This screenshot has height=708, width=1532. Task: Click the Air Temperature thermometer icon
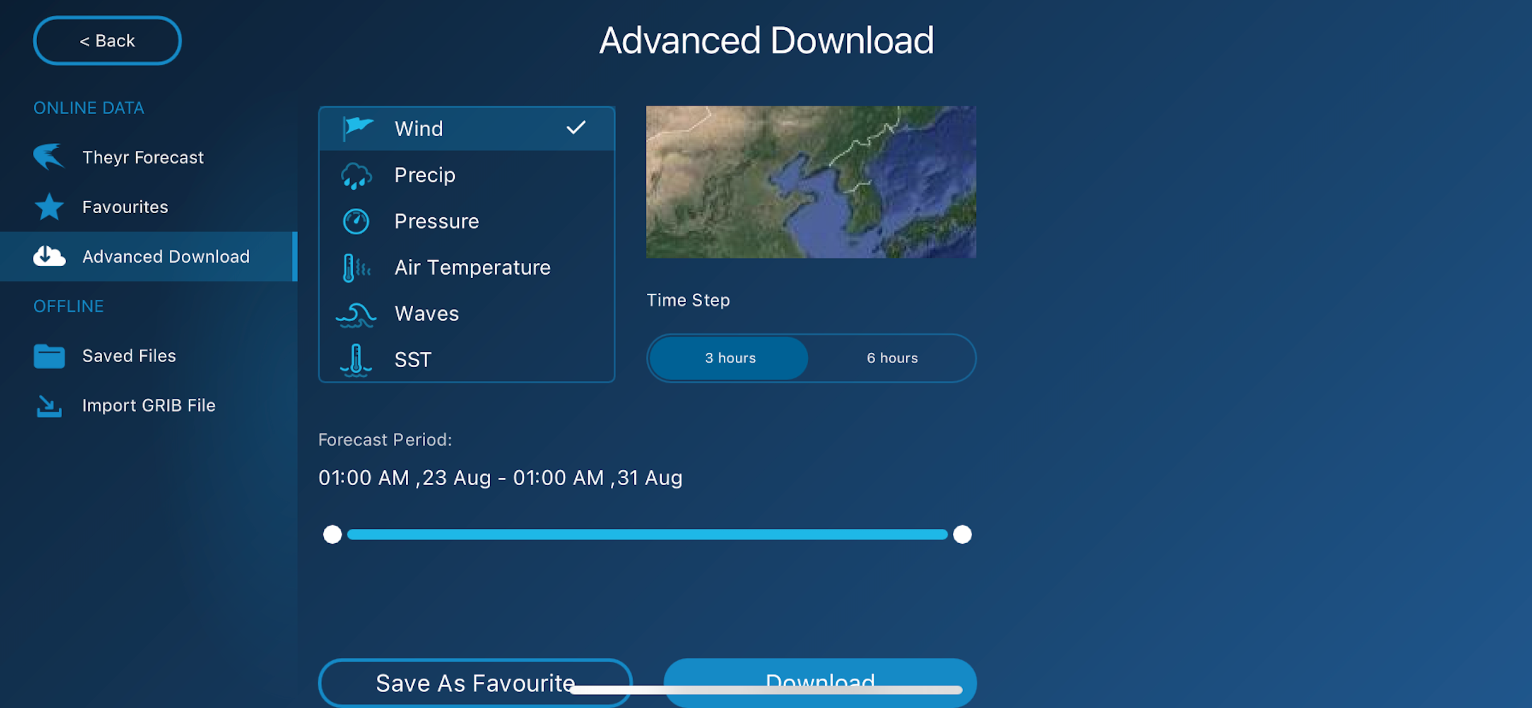click(x=356, y=268)
